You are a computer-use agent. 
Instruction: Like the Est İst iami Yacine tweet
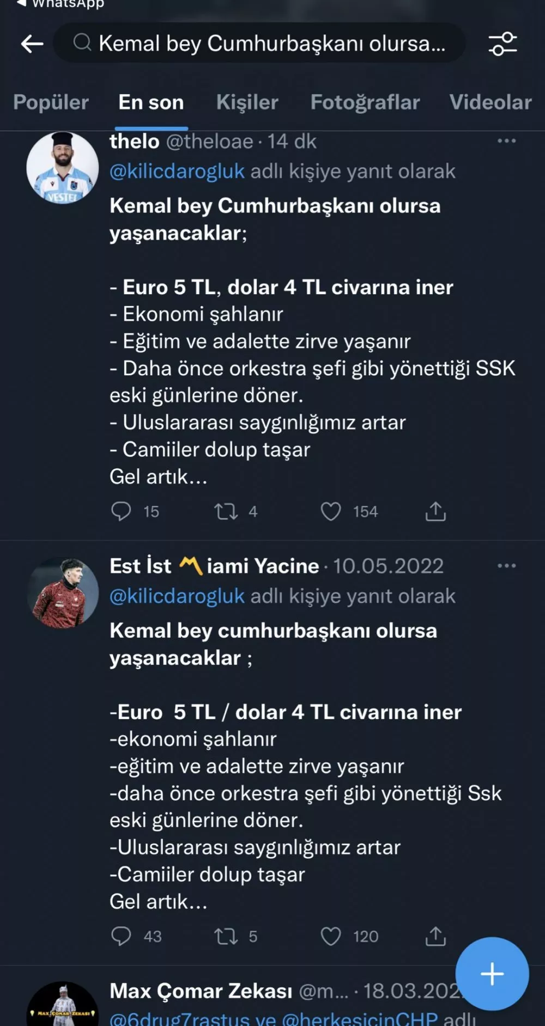331,936
